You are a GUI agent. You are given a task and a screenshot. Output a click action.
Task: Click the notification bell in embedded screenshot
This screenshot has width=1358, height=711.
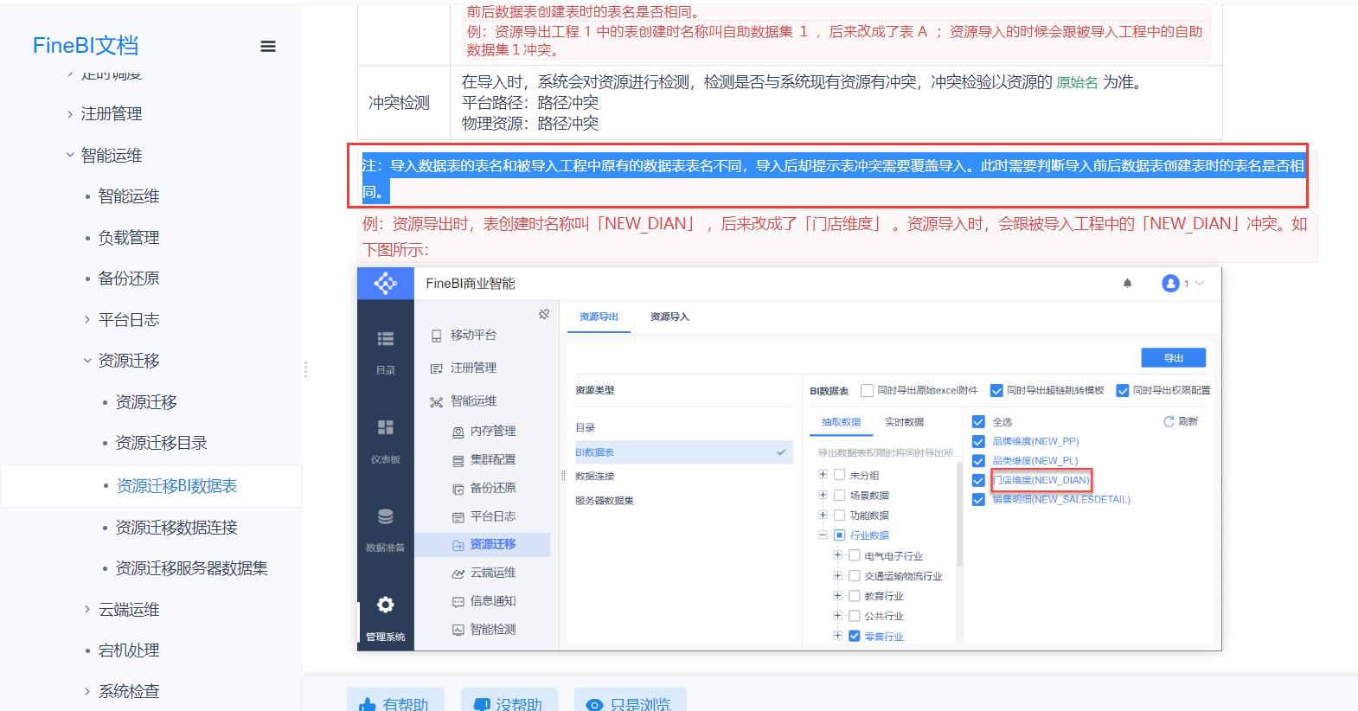1127,283
